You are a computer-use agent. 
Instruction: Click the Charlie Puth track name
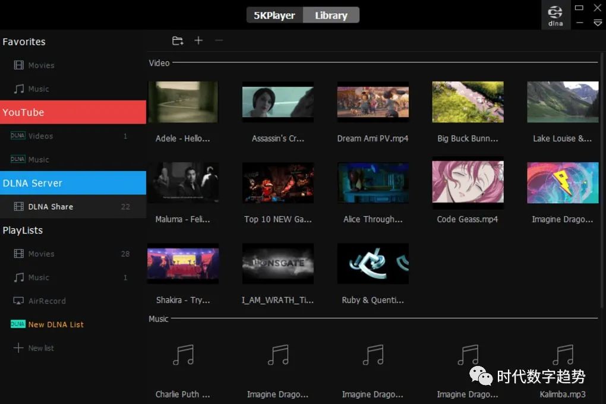[183, 394]
